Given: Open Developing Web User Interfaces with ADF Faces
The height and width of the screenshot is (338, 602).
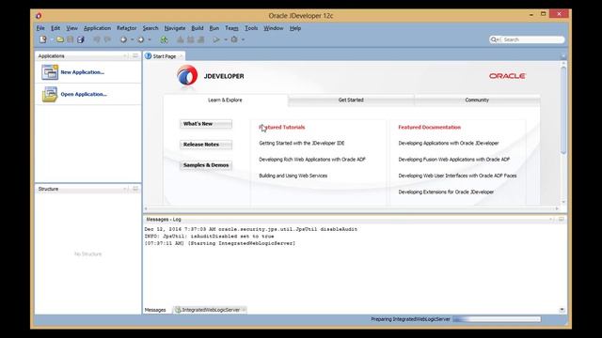Looking at the screenshot, I should coord(457,176).
